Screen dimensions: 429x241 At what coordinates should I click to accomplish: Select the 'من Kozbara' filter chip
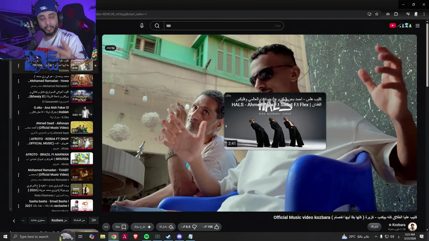[59, 220]
